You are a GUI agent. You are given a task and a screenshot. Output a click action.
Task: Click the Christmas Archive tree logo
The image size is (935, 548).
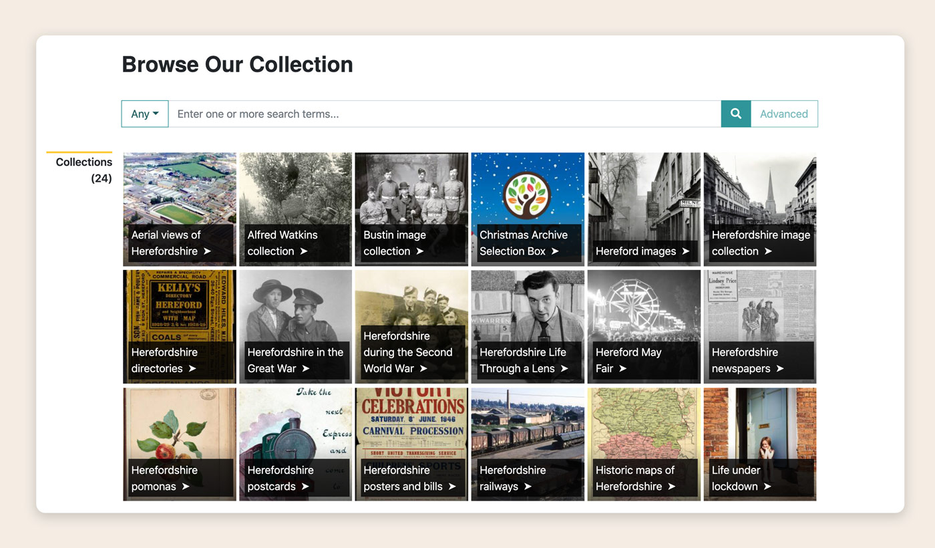pos(526,196)
